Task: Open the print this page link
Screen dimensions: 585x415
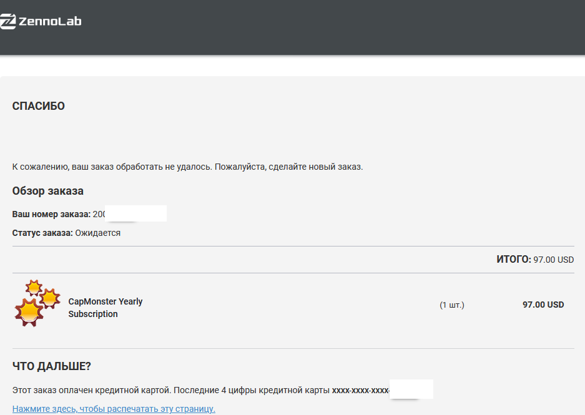Action: pos(114,409)
